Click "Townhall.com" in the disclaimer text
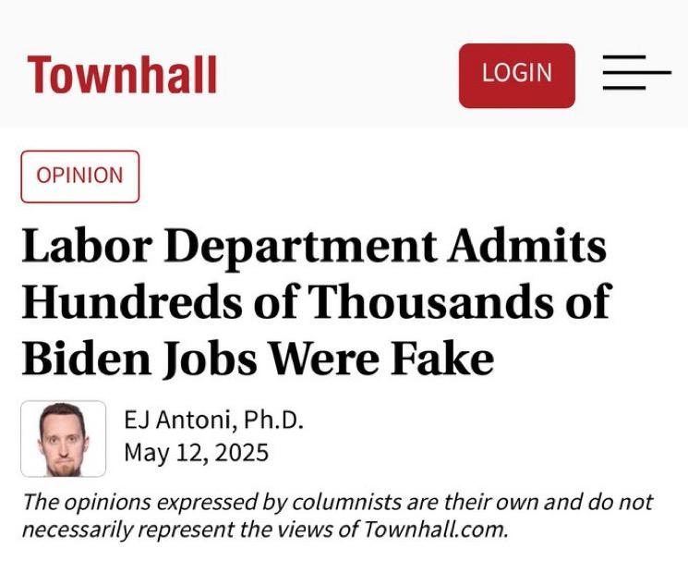This screenshot has width=688, height=585. 437,530
